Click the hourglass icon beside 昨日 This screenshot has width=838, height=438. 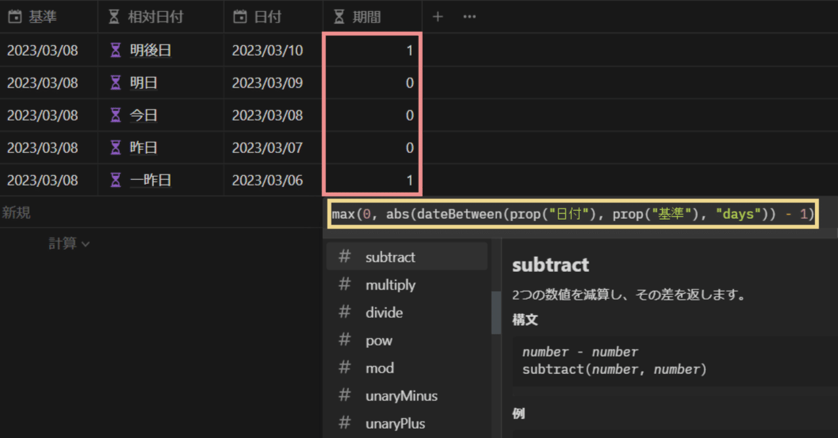click(115, 147)
